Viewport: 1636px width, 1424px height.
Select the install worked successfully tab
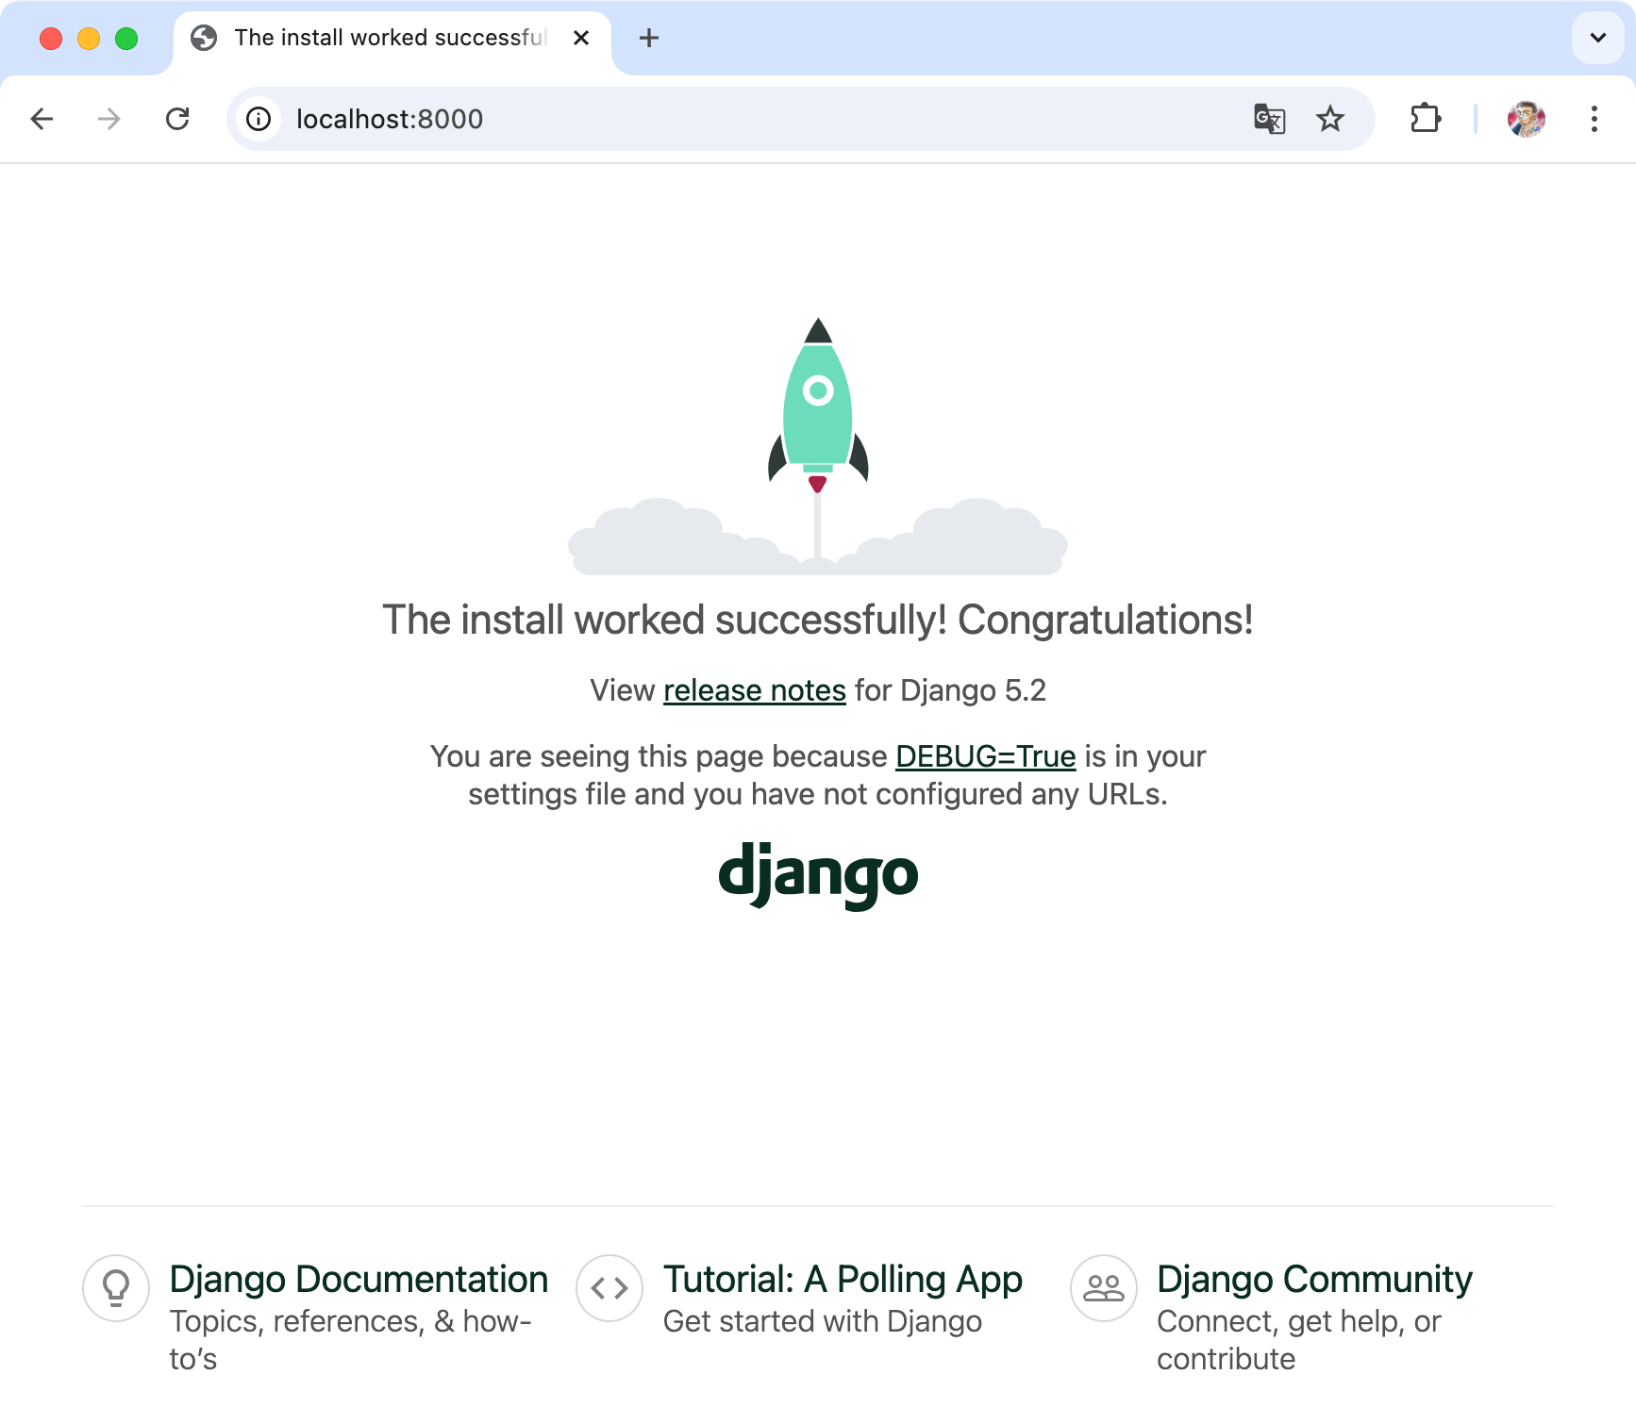377,38
